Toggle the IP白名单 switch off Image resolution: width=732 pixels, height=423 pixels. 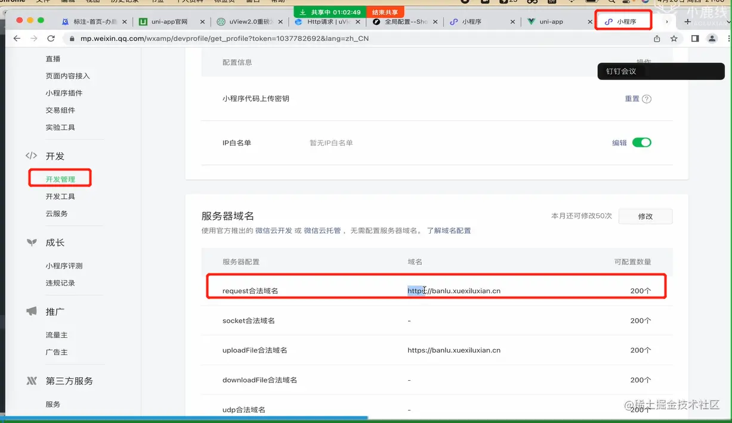pyautogui.click(x=642, y=142)
